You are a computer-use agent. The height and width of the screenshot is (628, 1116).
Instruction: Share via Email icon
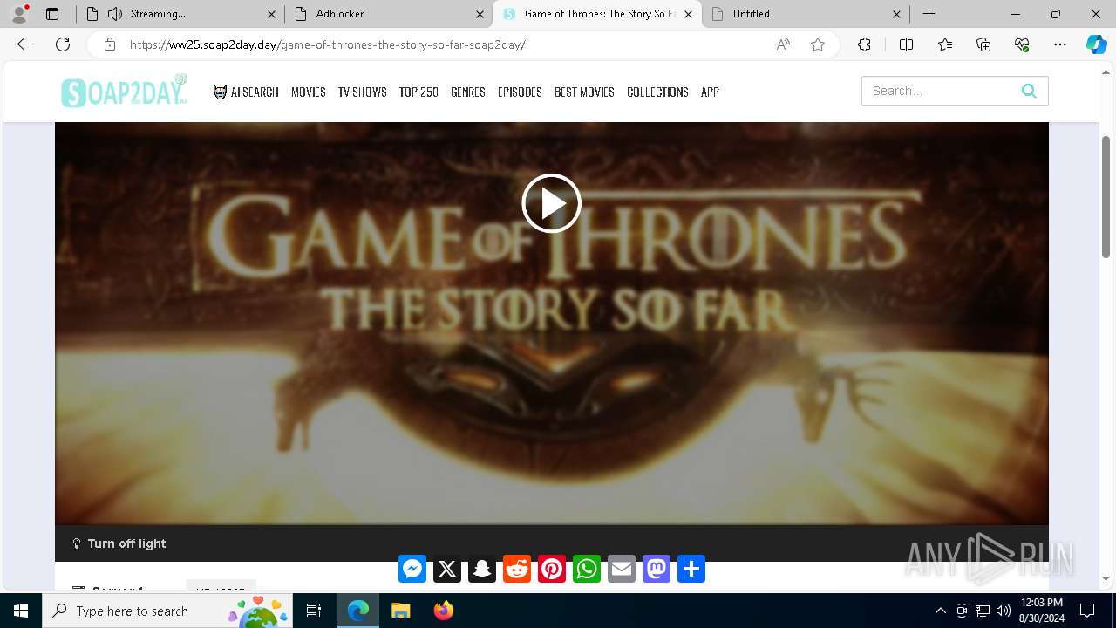coord(622,569)
